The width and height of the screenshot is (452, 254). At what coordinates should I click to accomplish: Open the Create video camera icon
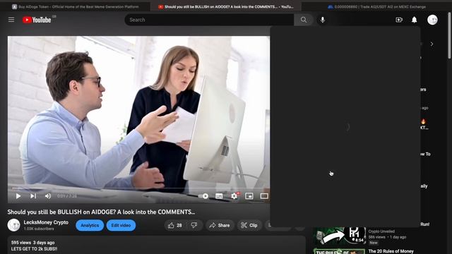399,20
